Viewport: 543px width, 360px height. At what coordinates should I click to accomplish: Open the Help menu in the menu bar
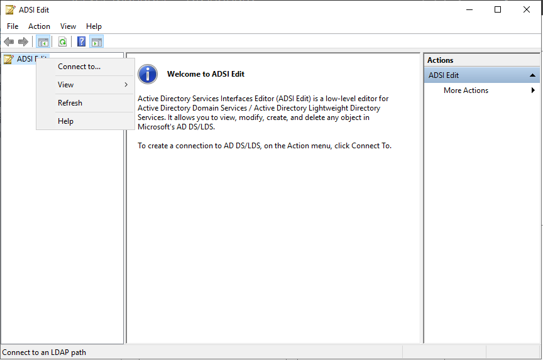pos(94,26)
